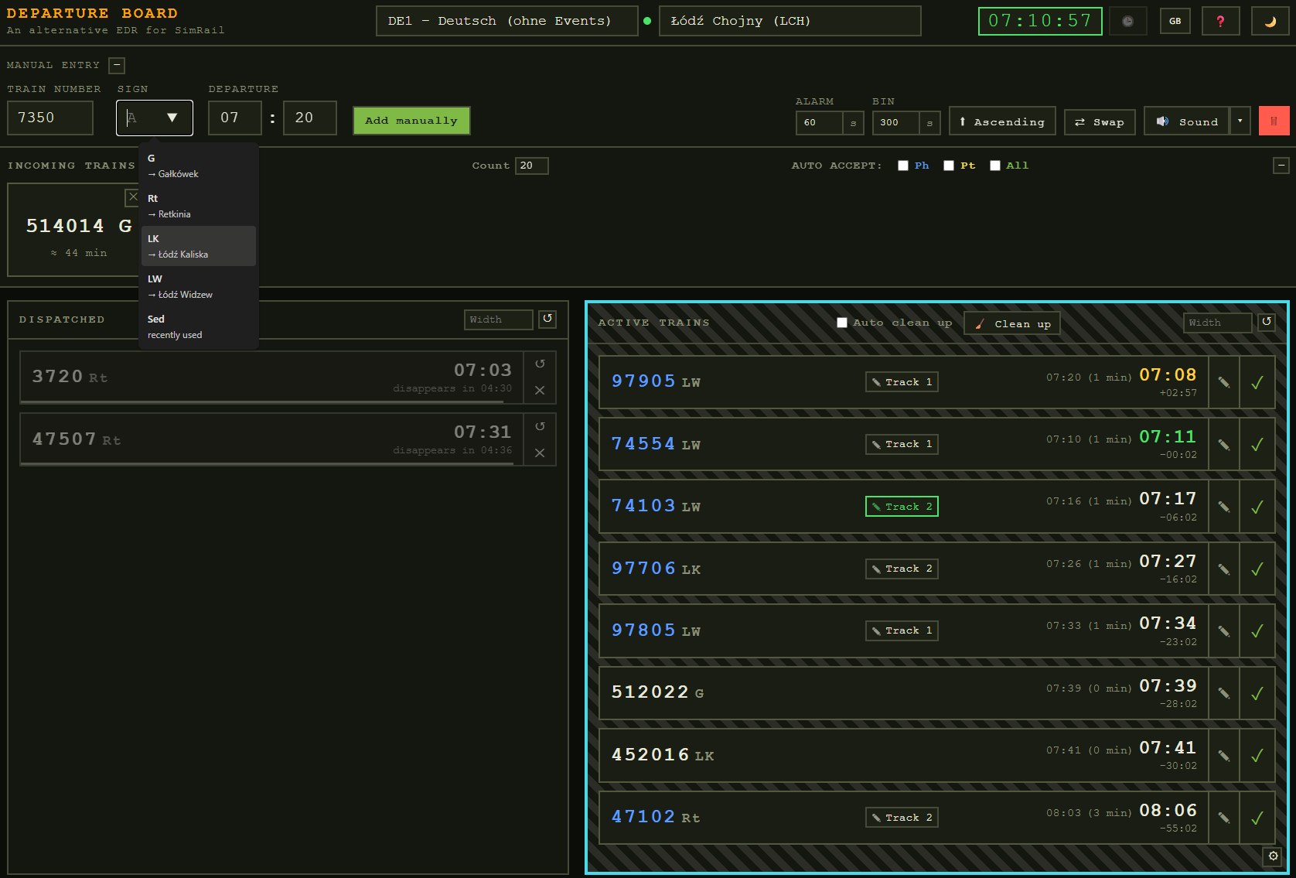Restore dispatched train 3720
1296x878 pixels.
coord(540,364)
